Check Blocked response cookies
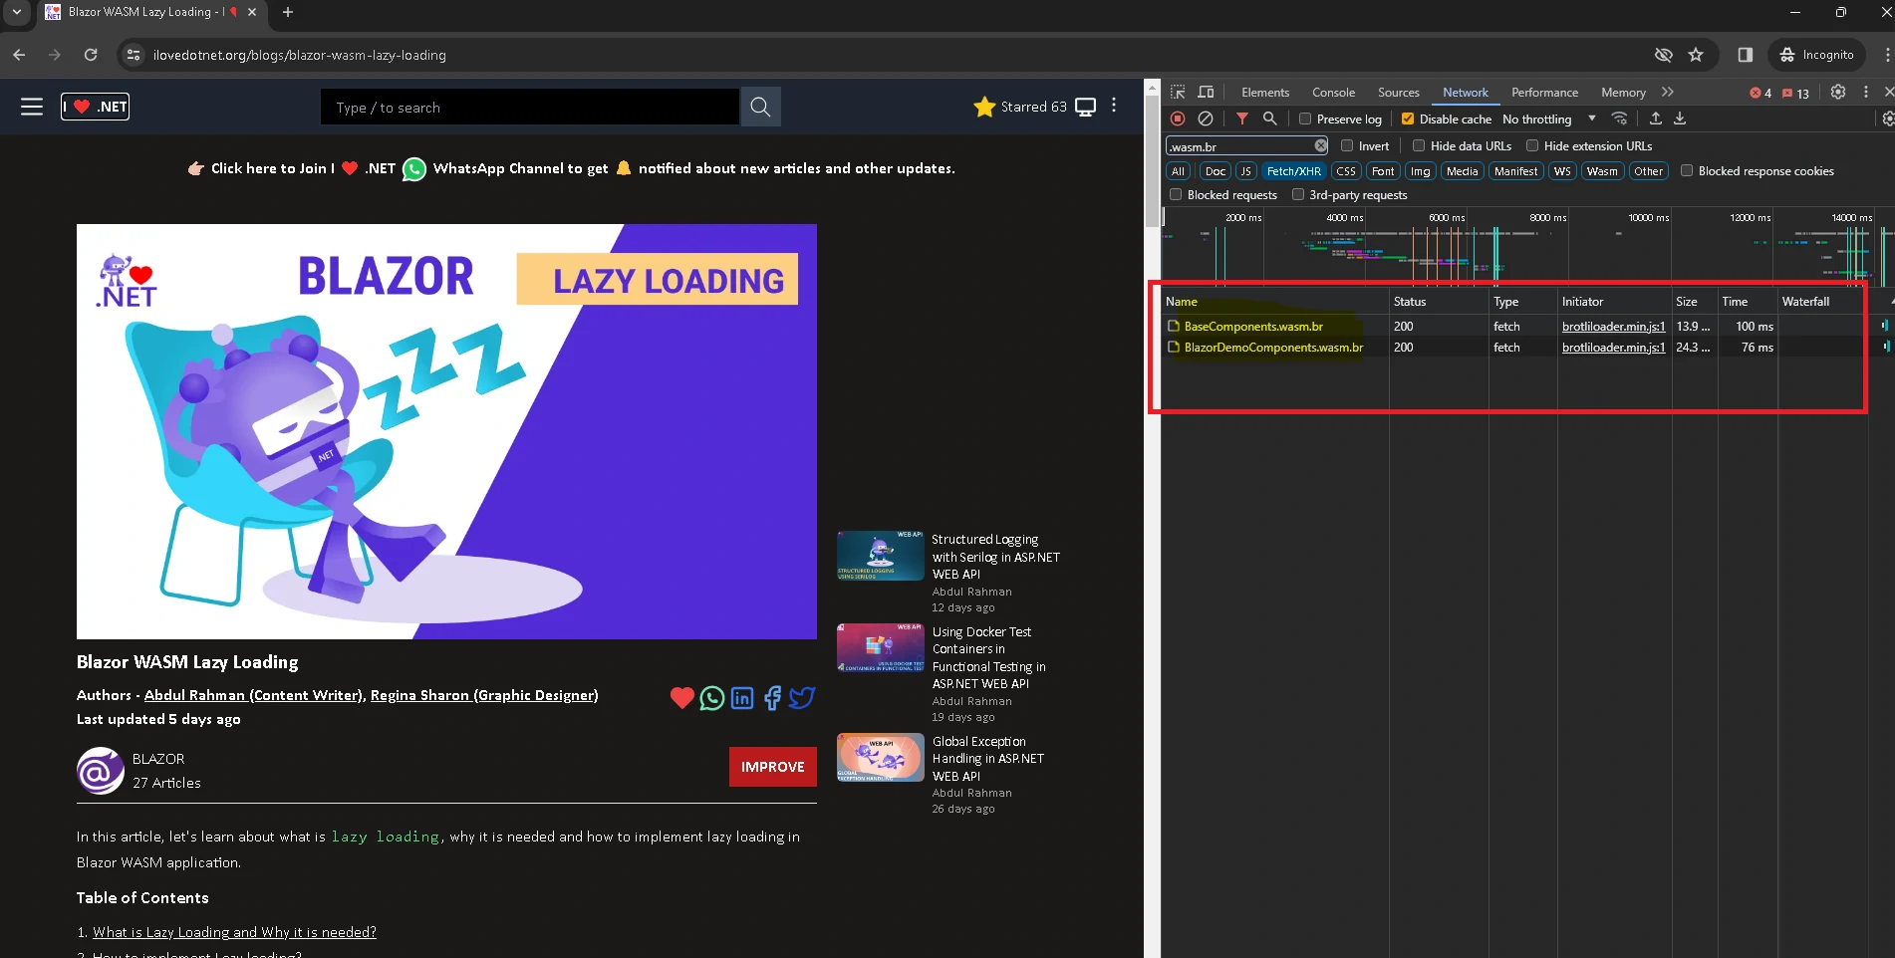Viewport: 1895px width, 958px height. pos(1687,170)
